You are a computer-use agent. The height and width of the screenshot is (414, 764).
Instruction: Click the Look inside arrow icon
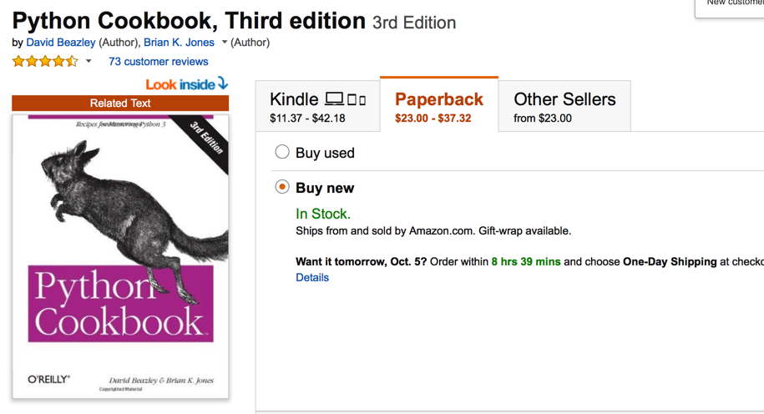pyautogui.click(x=223, y=83)
